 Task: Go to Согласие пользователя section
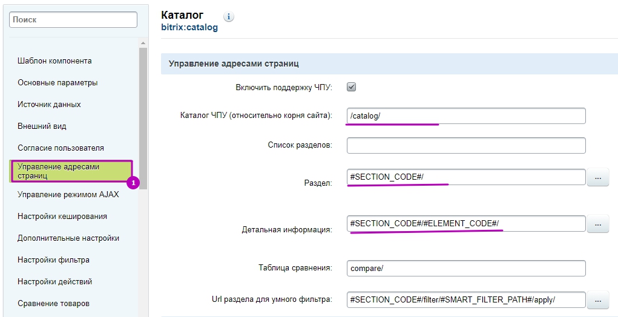(61, 148)
